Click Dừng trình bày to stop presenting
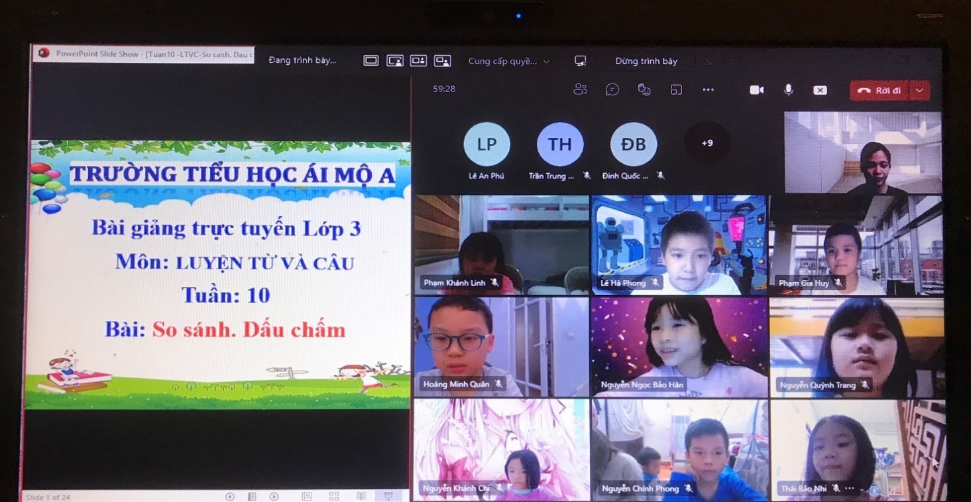This screenshot has height=502, width=971. click(x=646, y=61)
